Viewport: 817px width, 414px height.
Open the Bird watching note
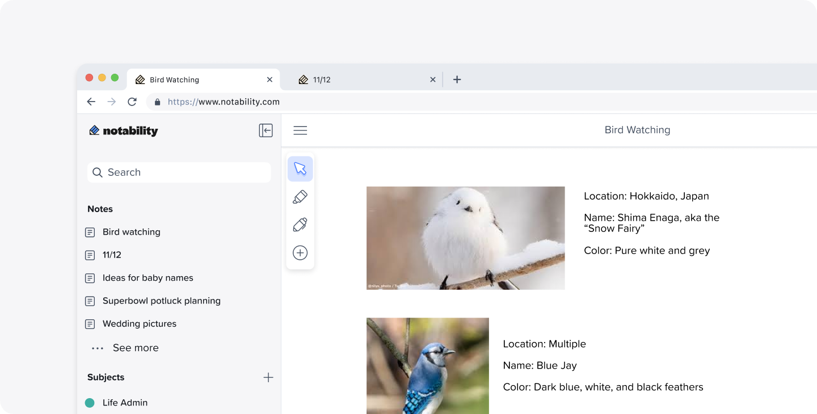[132, 232]
